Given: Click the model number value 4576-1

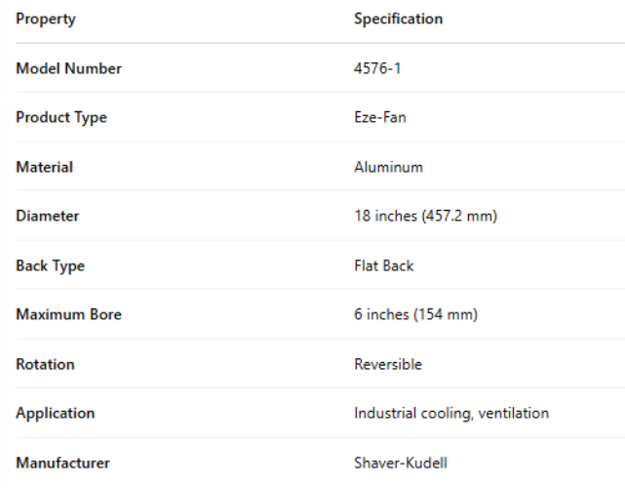Looking at the screenshot, I should (375, 68).
